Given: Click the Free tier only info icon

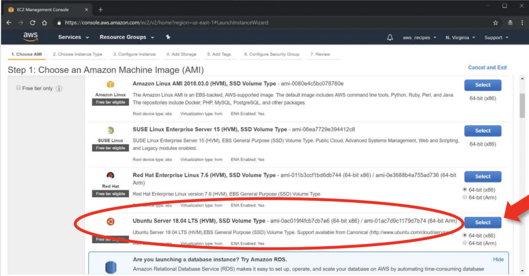Looking at the screenshot, I should point(59,89).
